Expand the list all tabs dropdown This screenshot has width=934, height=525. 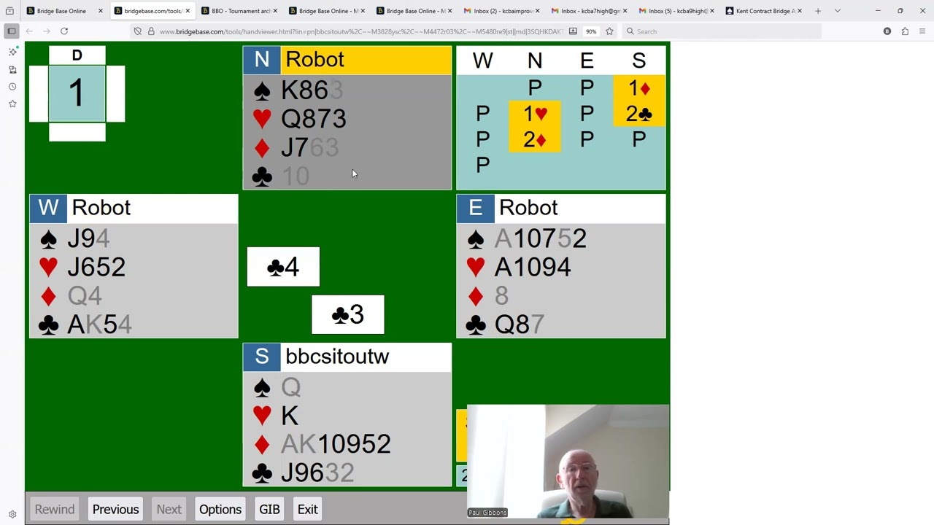837,11
